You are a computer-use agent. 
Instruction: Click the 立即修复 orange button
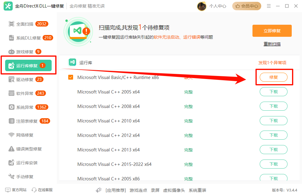(x=272, y=31)
